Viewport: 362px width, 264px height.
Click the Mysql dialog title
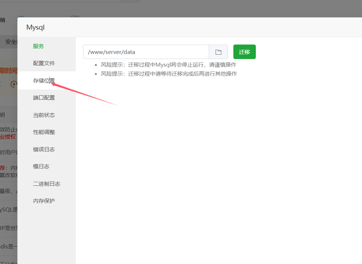click(x=35, y=28)
